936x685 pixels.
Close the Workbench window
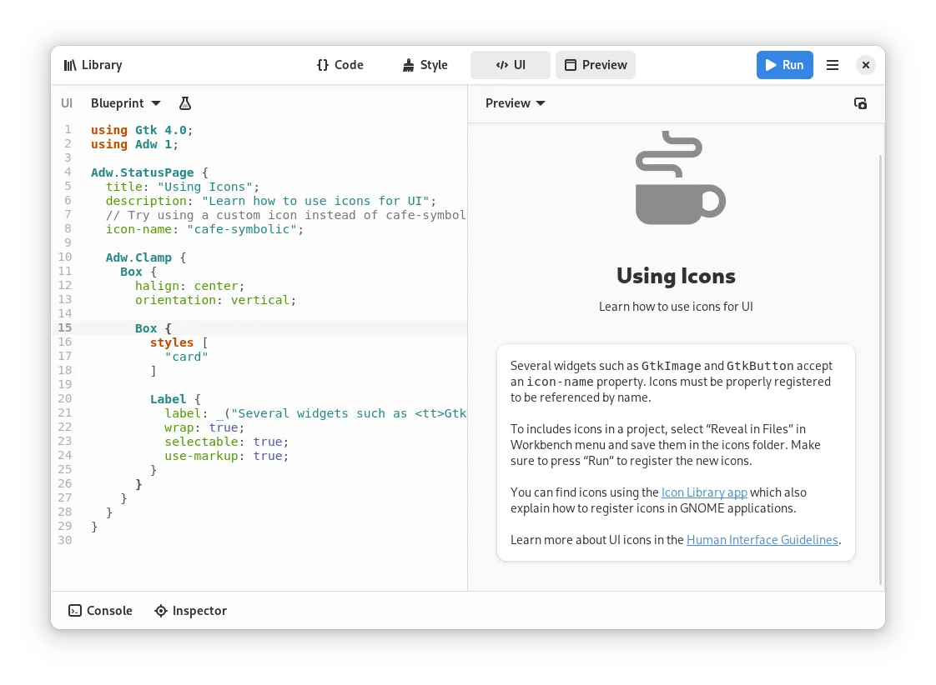(866, 65)
